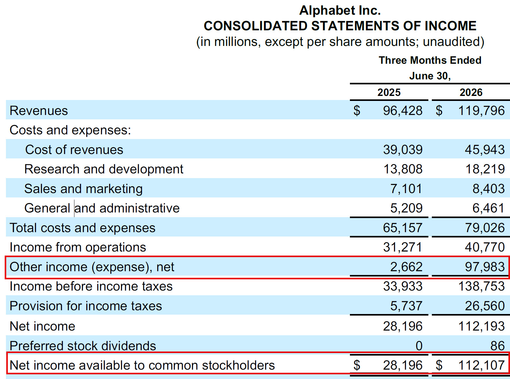Select the value 79,026
This screenshot has height=379, width=510.
485,228
